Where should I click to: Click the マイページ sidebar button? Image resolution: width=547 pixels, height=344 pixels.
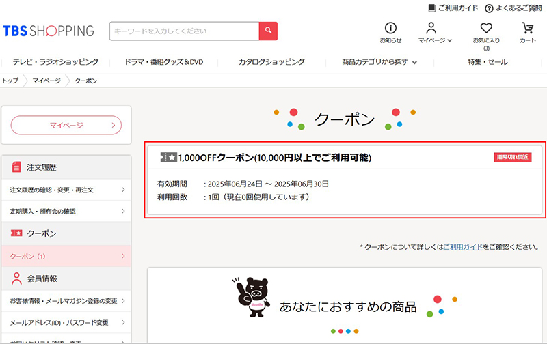click(x=66, y=125)
